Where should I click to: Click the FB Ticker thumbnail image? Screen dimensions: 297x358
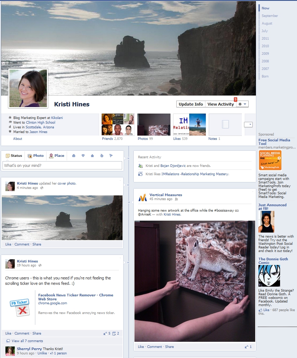(20, 308)
